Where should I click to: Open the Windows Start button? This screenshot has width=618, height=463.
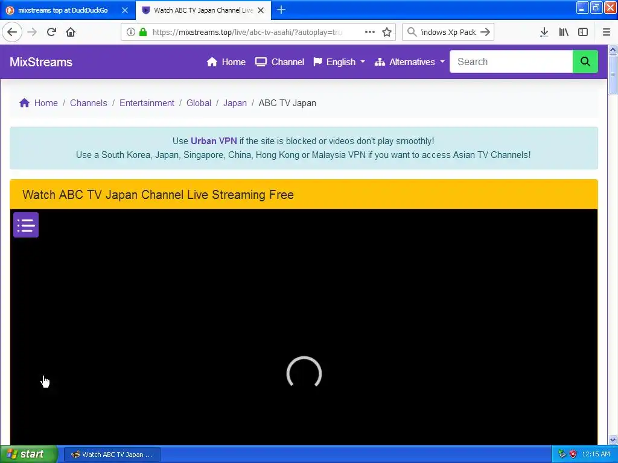pos(28,454)
